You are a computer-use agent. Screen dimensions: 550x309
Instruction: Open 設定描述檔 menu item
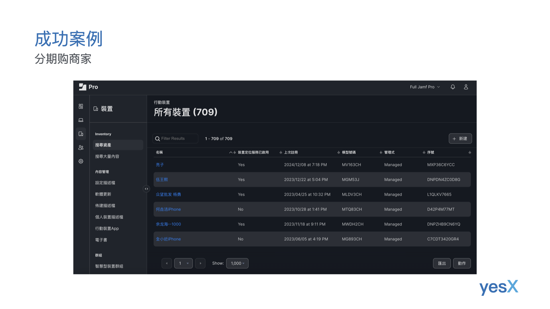tap(105, 183)
